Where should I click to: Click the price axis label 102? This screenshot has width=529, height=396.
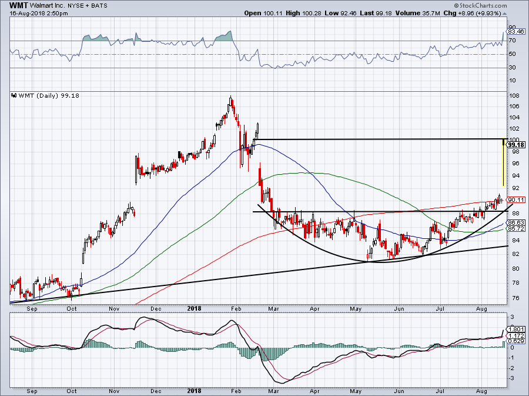tap(514, 129)
